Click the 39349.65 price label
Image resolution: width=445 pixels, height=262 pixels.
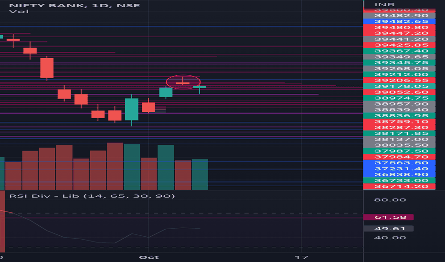399,57
